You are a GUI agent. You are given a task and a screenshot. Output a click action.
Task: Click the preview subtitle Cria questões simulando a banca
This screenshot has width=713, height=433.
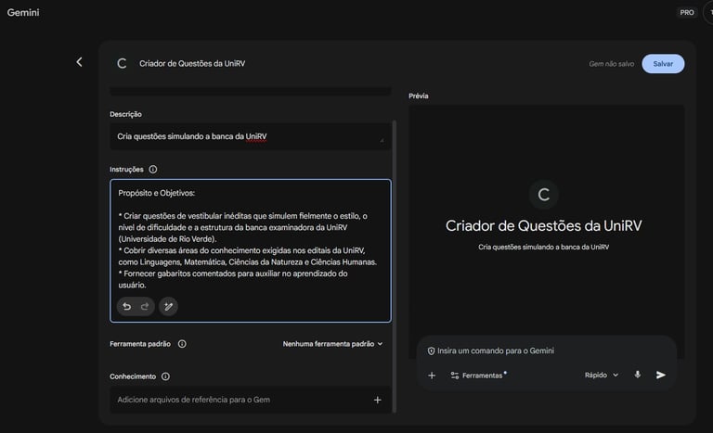coord(543,248)
